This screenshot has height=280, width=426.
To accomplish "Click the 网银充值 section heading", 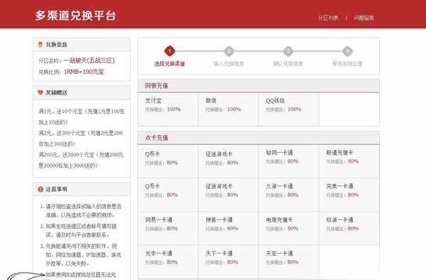I will 156,86.
